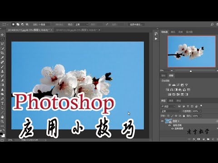Enable add-to-selection mode
Screen dimensions: 218x163
(18, 24)
